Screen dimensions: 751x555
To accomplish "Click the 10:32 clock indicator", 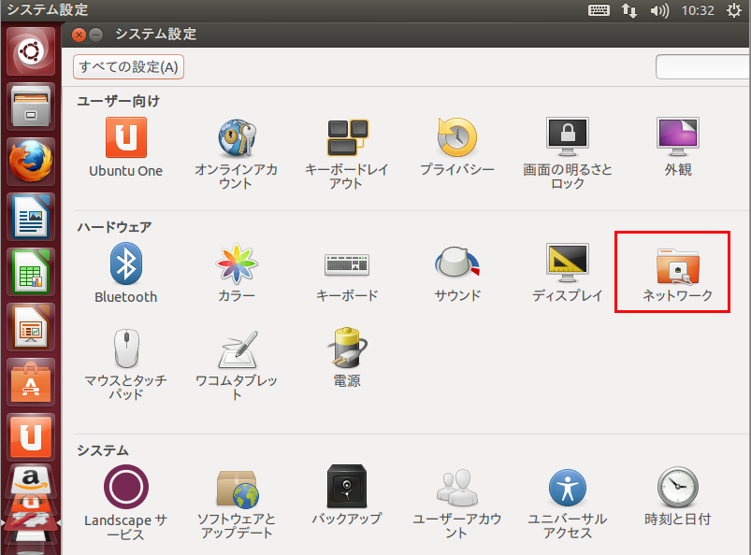I will (x=698, y=10).
